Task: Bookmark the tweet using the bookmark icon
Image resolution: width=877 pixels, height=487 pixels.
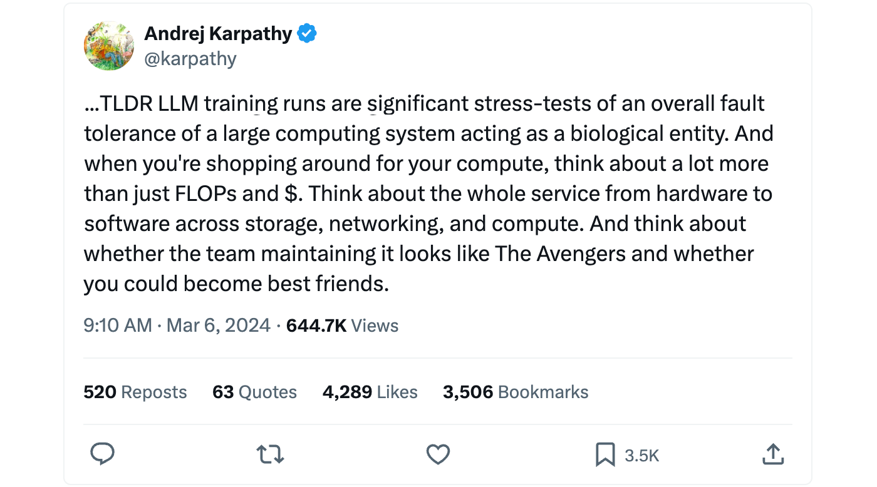Action: pyautogui.click(x=605, y=454)
